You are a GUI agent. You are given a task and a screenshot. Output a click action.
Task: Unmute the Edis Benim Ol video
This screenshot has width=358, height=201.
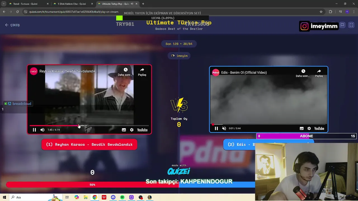click(224, 128)
